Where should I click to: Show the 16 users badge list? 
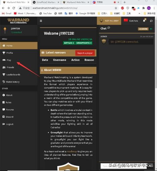(x=143, y=29)
